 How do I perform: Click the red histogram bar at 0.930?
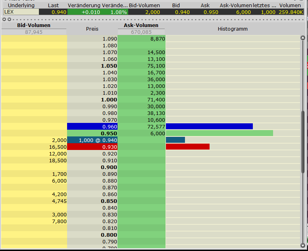click(x=188, y=146)
